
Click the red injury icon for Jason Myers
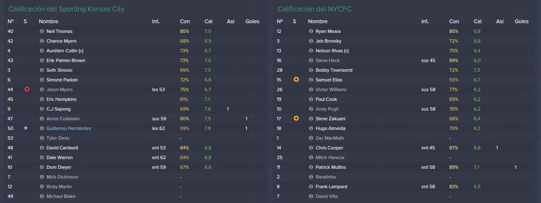pyautogui.click(x=27, y=89)
